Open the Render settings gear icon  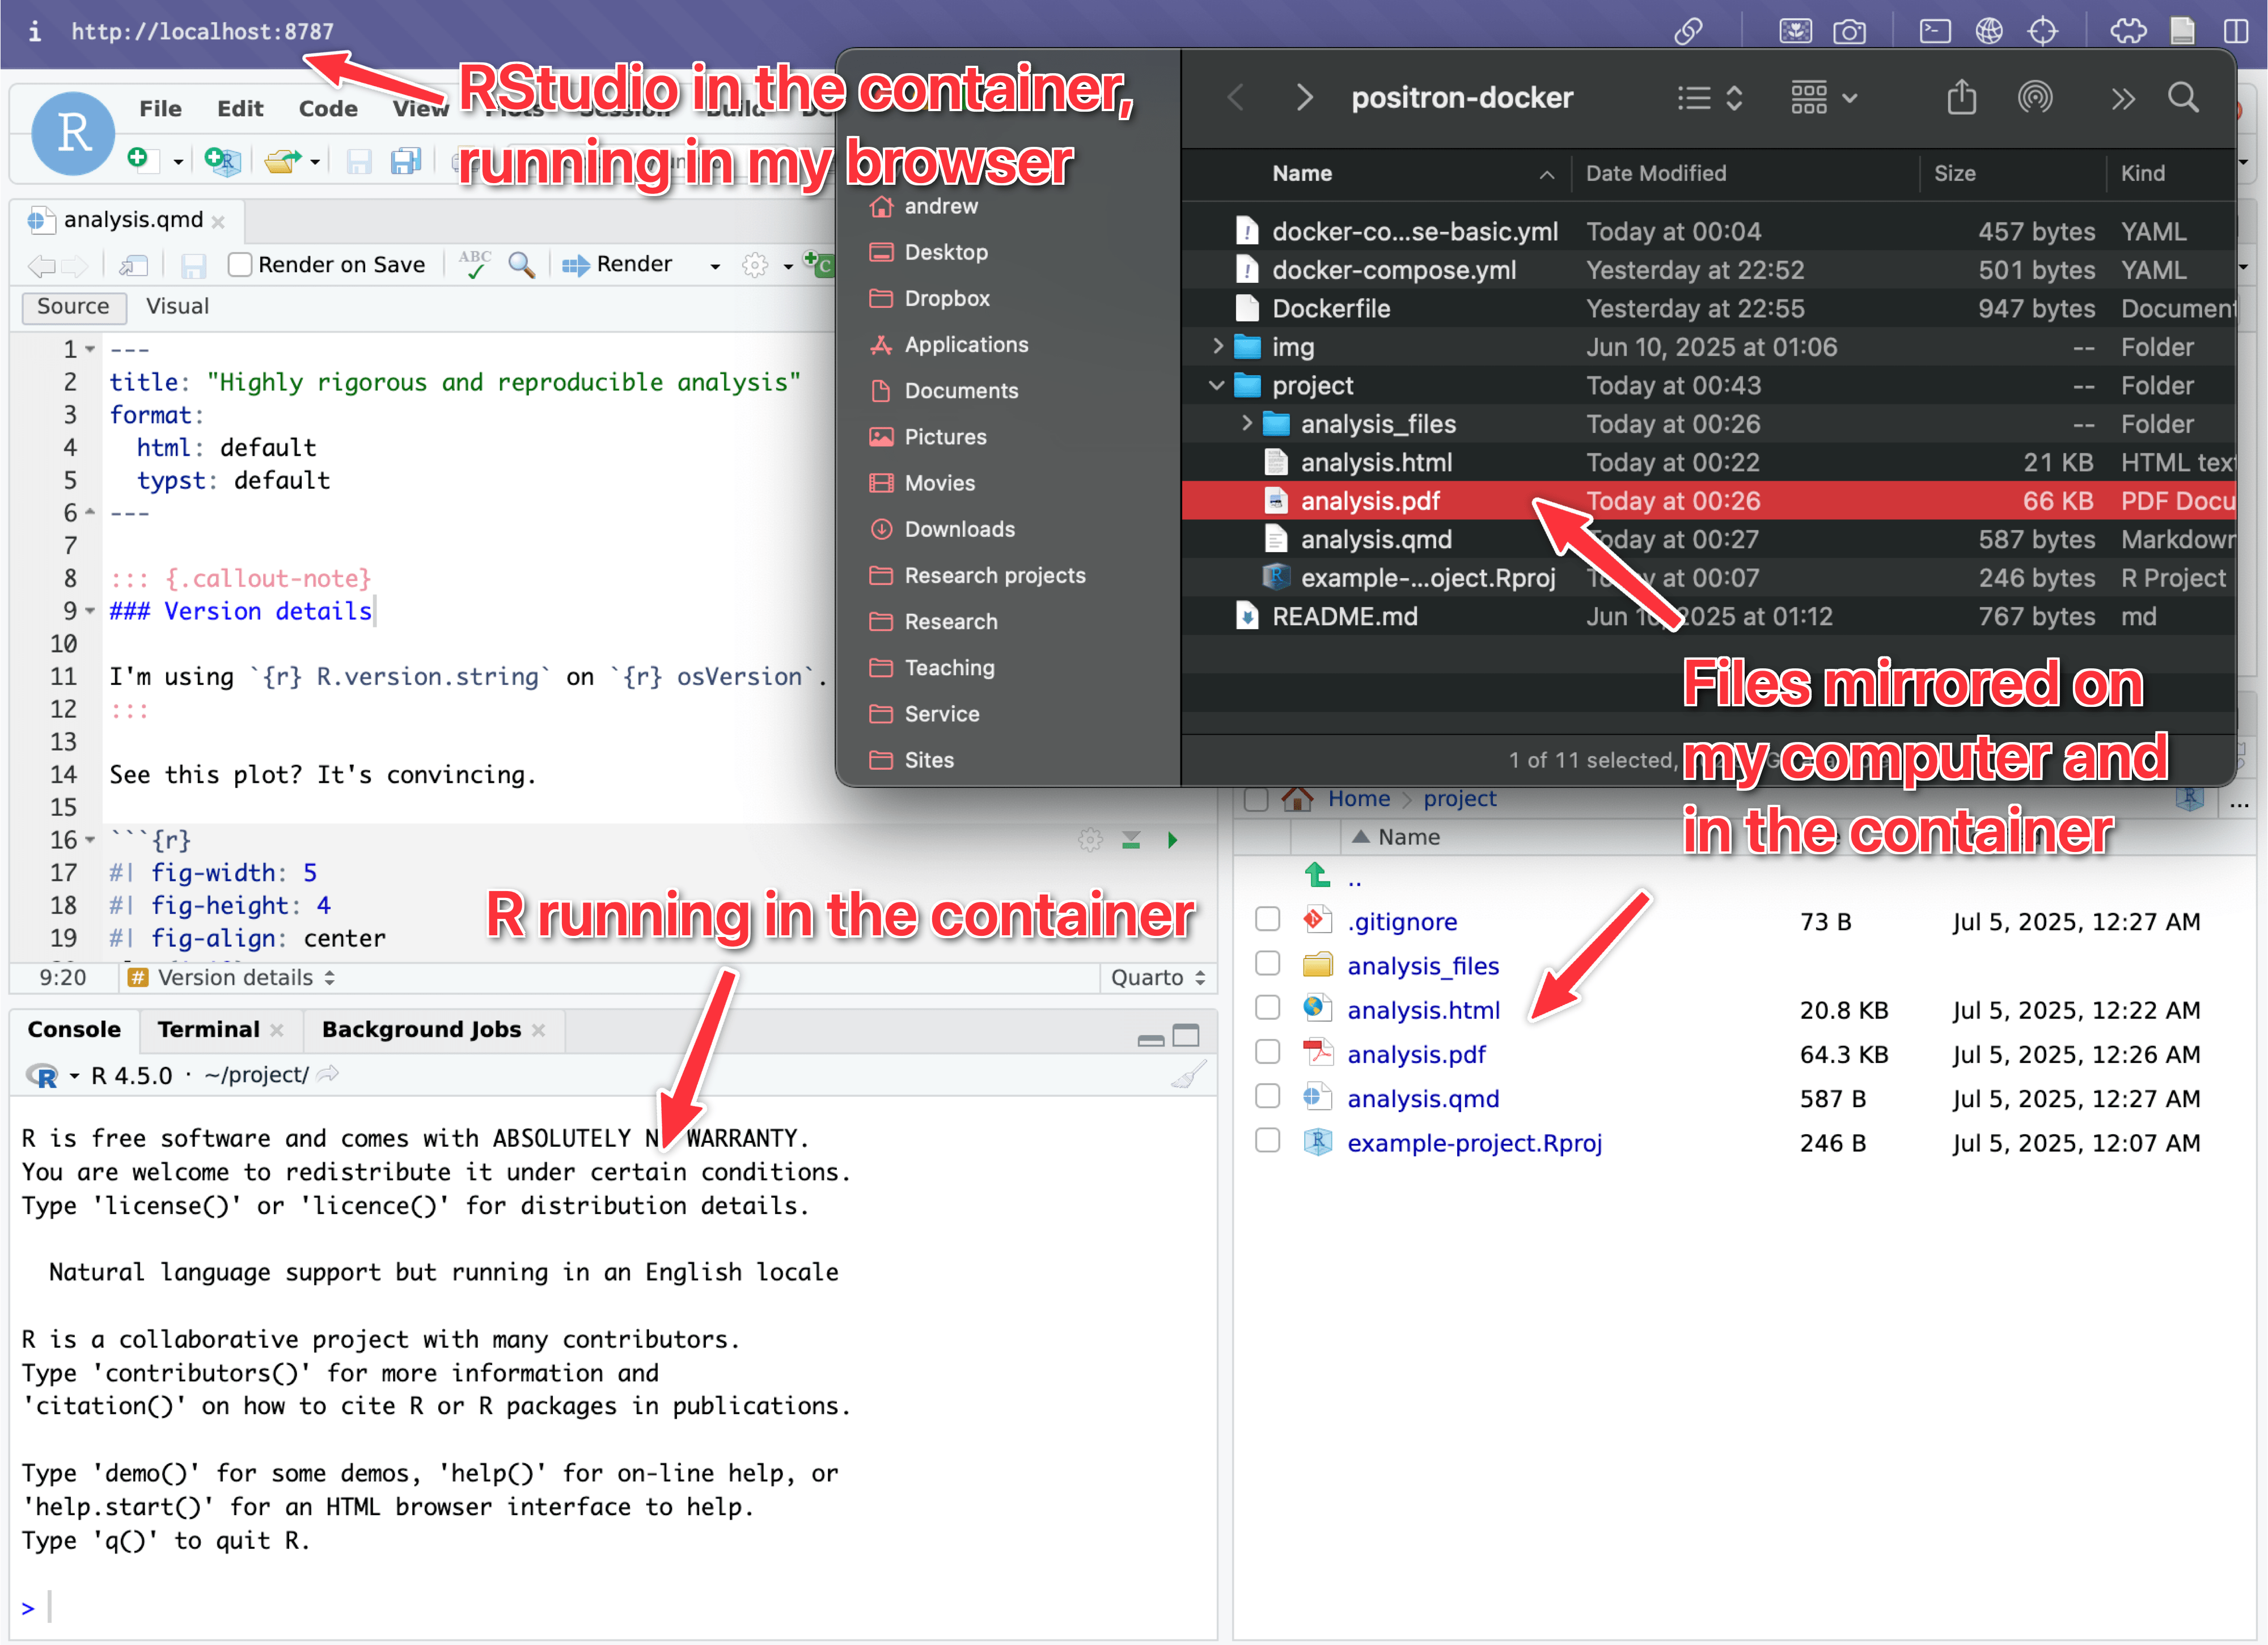(755, 264)
